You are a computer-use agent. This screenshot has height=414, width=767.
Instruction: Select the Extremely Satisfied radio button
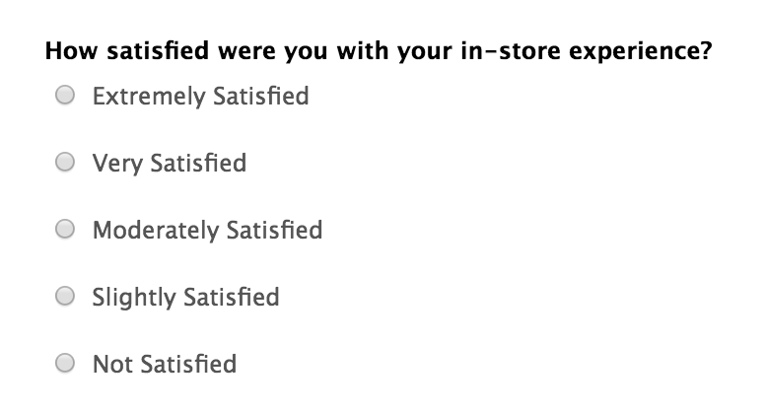tap(65, 95)
